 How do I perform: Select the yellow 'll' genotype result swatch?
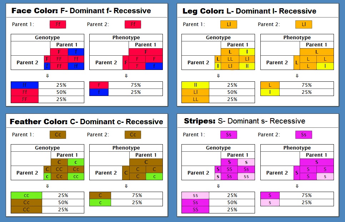click(195, 85)
